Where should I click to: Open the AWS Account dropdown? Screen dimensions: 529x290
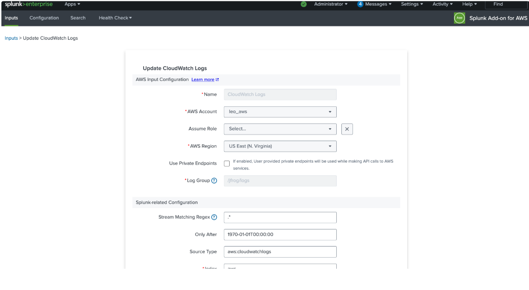click(x=280, y=111)
